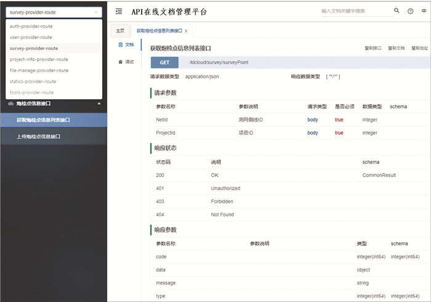This screenshot has width=431, height=302.
Task: Click the 复制文档 link
Action: click(x=396, y=47)
